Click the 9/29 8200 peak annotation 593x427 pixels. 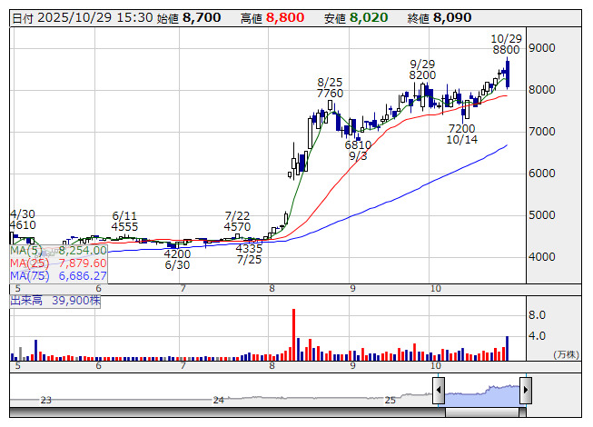pos(422,69)
